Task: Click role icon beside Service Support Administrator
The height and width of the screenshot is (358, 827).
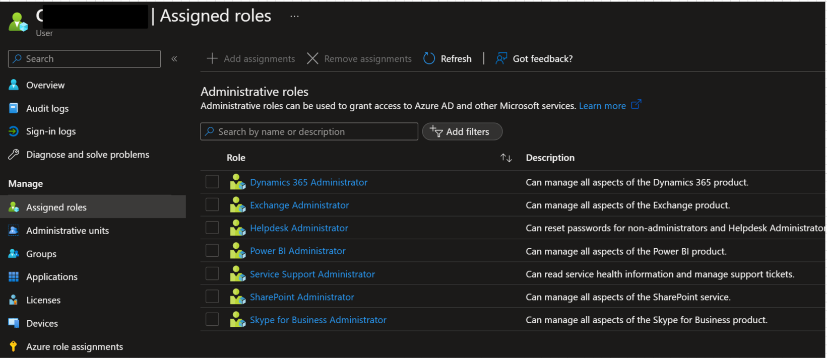Action: (x=237, y=273)
